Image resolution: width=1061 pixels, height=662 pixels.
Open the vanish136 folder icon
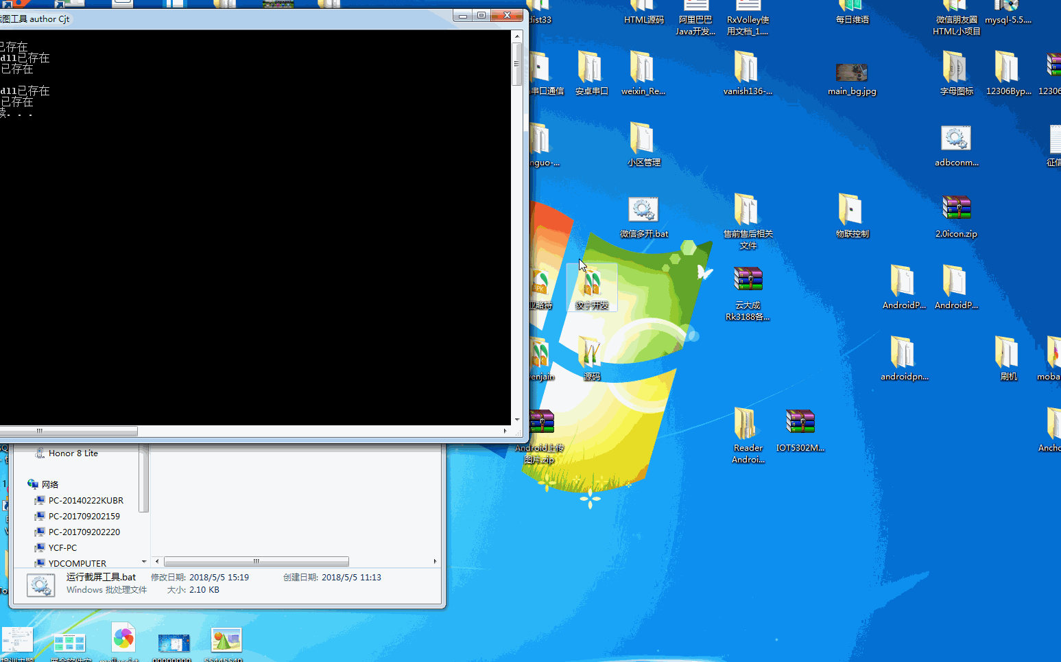click(747, 73)
